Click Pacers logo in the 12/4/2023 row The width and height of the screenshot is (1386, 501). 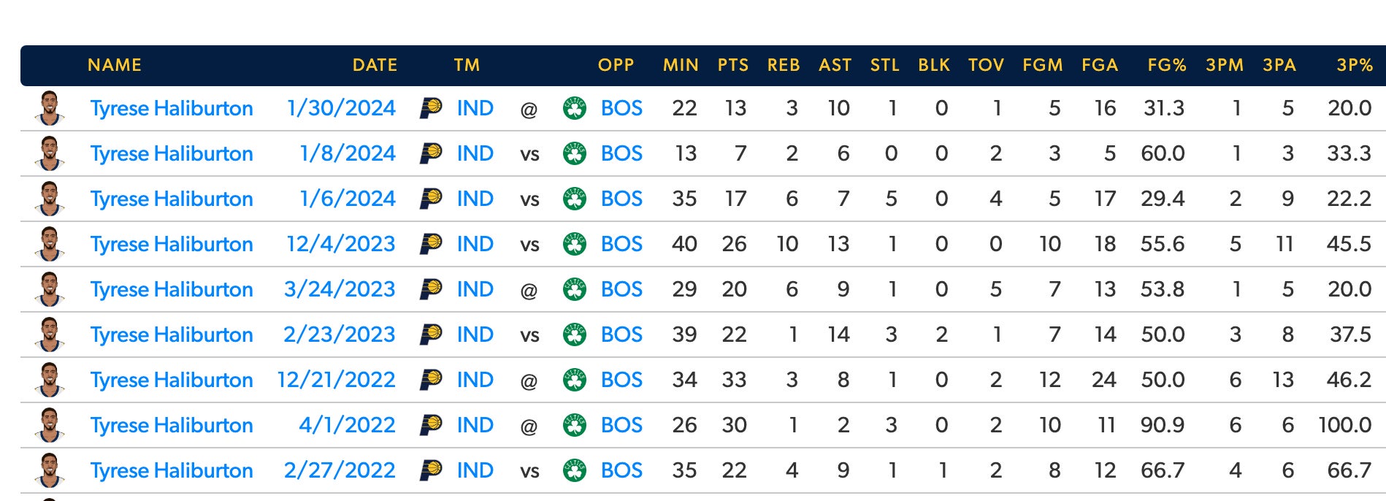431,244
